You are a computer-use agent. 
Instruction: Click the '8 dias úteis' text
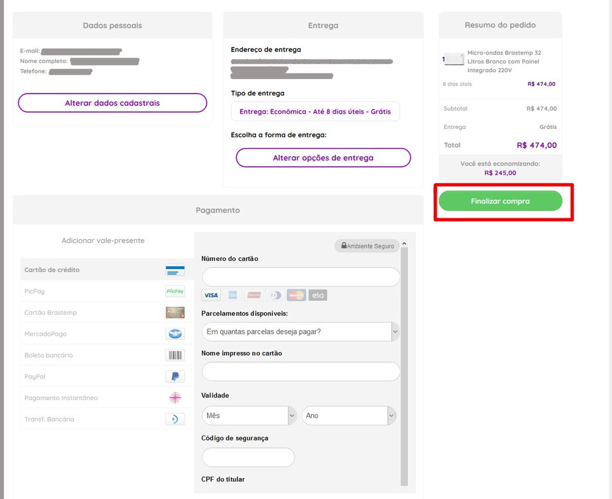[457, 84]
